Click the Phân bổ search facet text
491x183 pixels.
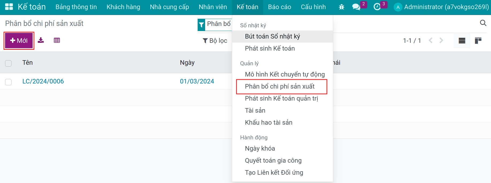click(x=219, y=24)
